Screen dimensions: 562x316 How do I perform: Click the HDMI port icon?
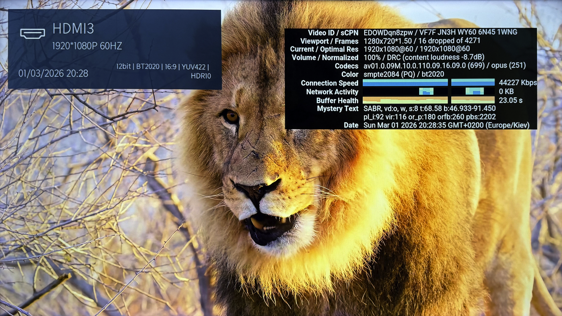(32, 33)
